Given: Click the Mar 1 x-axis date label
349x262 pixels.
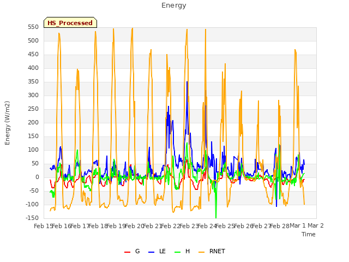Looking at the screenshot, I should tap(298, 225).
